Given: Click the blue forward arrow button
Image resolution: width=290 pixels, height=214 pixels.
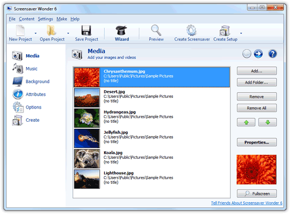Looking at the screenshot, I should (258, 54).
